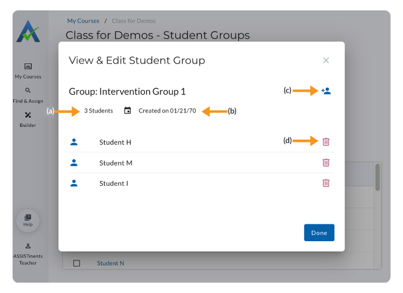Click the person icon beside Student I
Screen dimensions: 403x293
point(74,183)
